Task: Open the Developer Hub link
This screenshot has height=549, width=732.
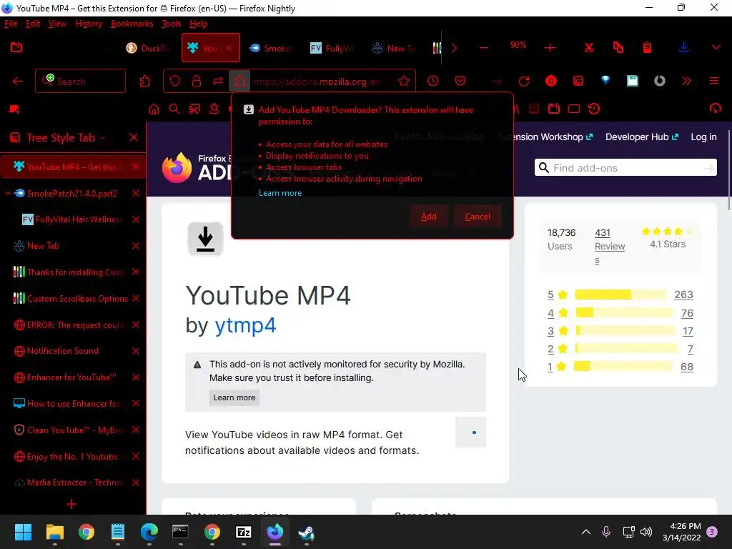Action: click(x=642, y=137)
